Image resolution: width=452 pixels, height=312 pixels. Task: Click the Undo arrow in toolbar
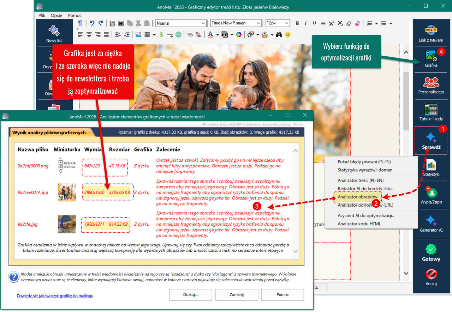click(x=92, y=23)
